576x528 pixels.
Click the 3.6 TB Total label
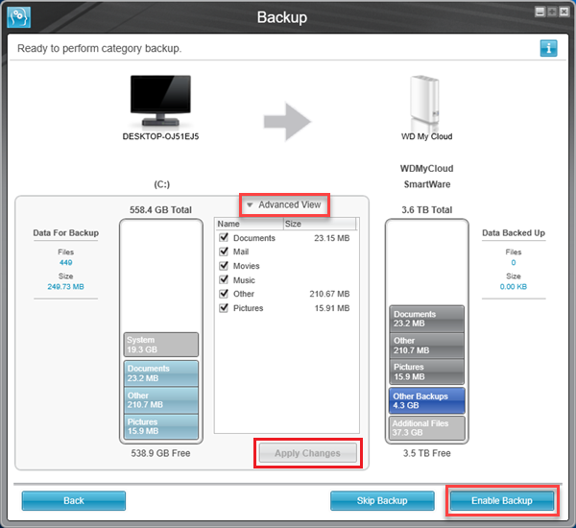pyautogui.click(x=427, y=210)
